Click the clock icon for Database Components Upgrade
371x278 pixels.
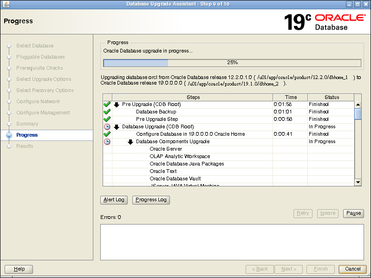click(x=107, y=142)
